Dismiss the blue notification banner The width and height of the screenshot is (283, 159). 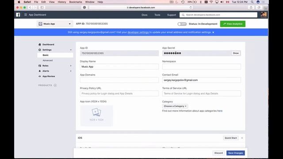(x=213, y=32)
